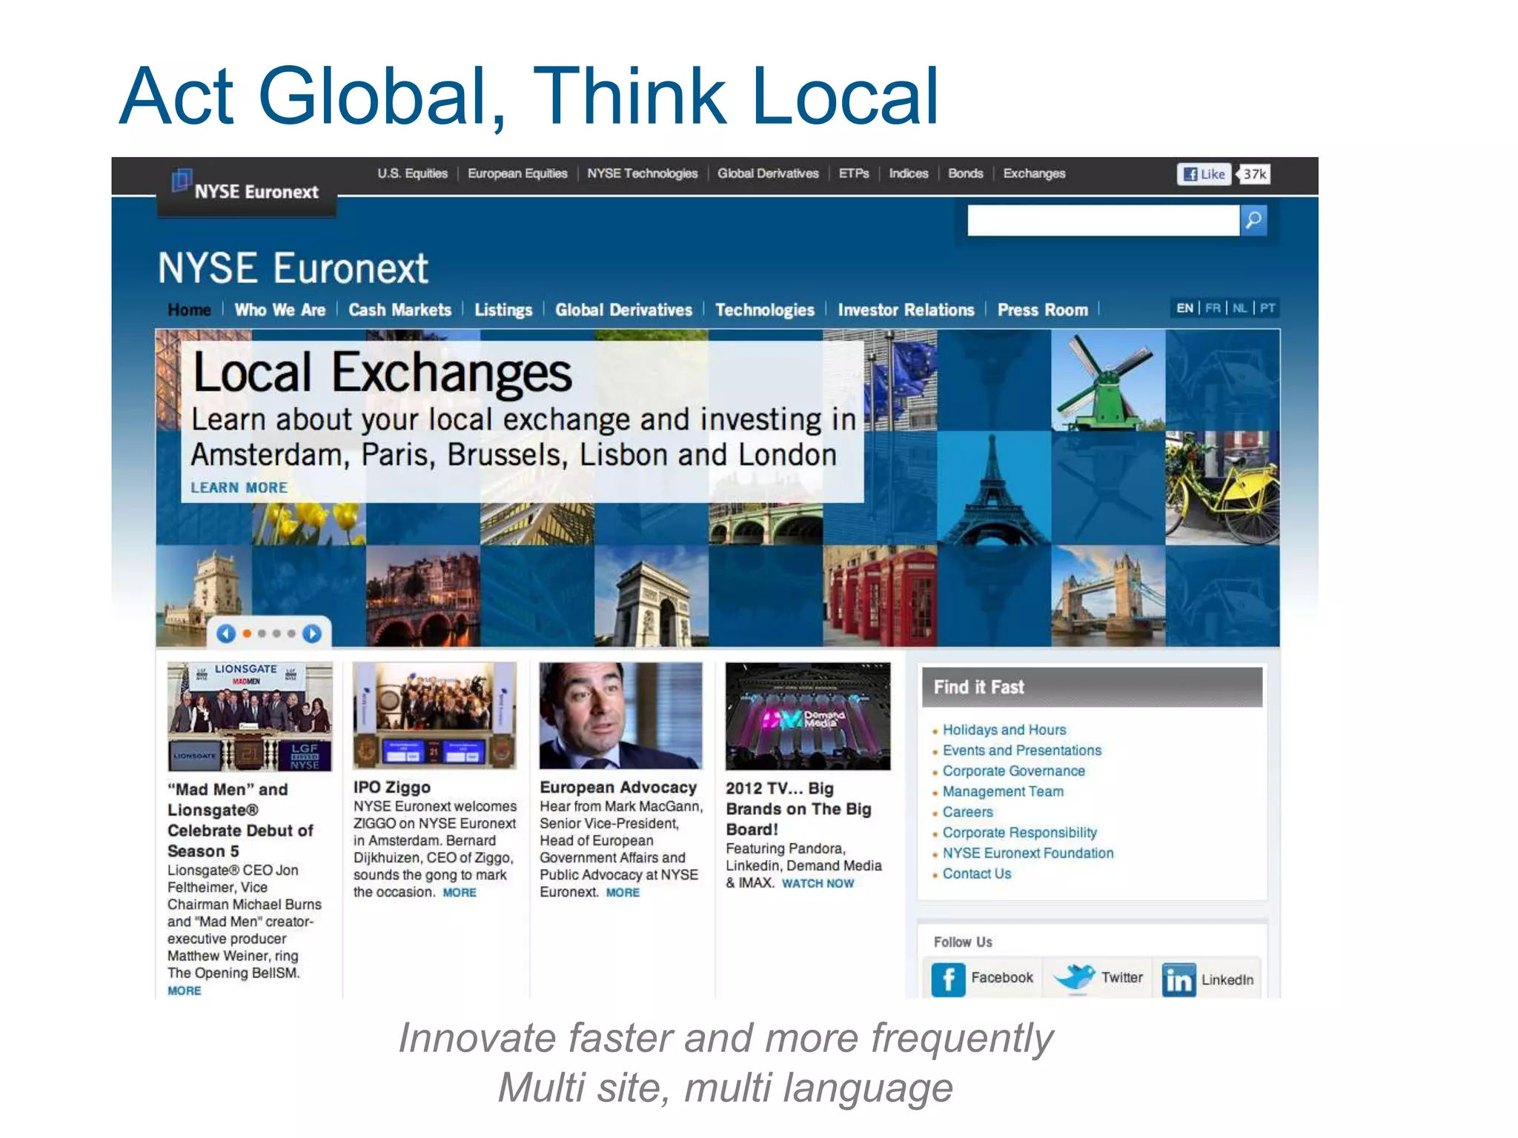Open NYSE Euronext Foundation link

pyautogui.click(x=1027, y=853)
